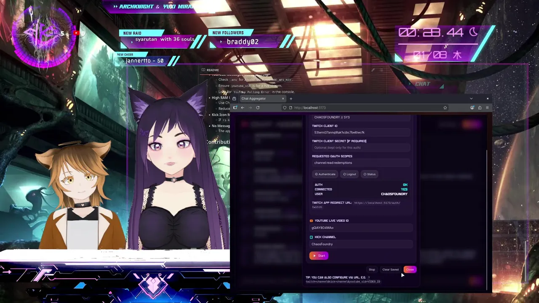The height and width of the screenshot is (303, 539).
Task: Go back with the browser back arrow
Action: (x=243, y=108)
